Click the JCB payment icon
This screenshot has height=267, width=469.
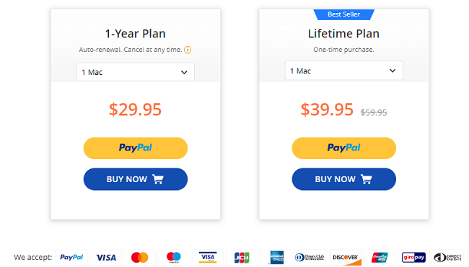[242, 257]
